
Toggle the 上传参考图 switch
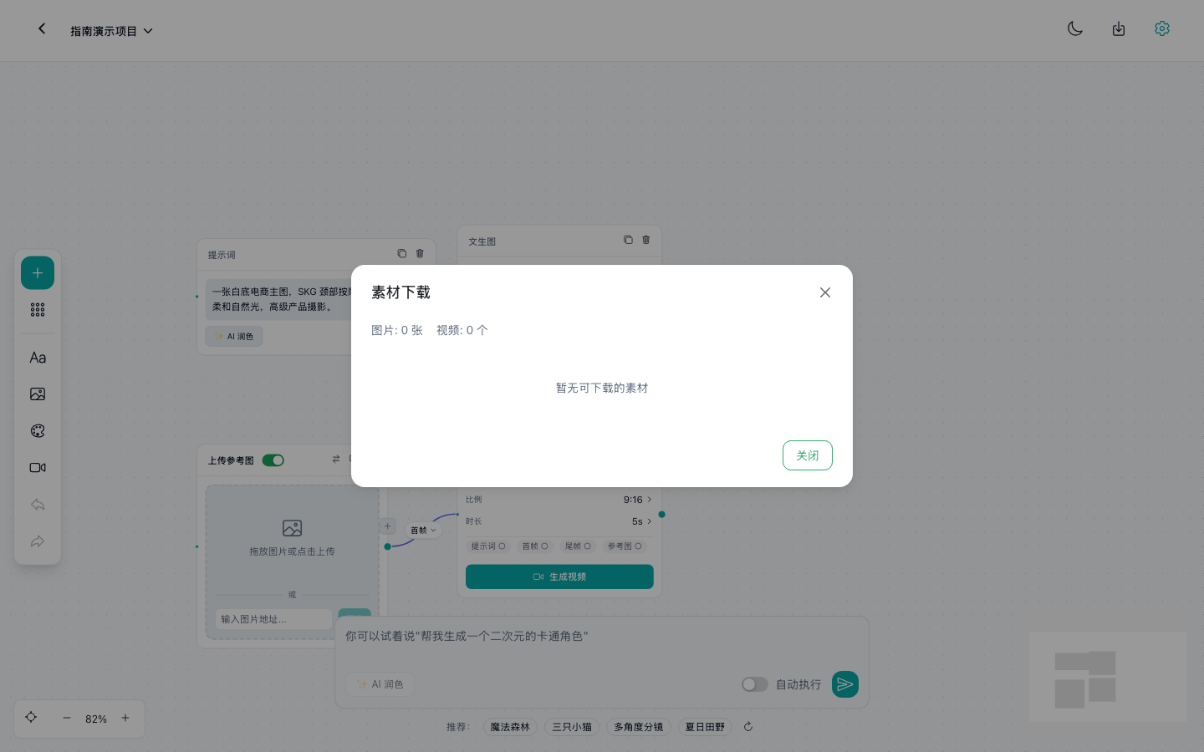pyautogui.click(x=273, y=460)
